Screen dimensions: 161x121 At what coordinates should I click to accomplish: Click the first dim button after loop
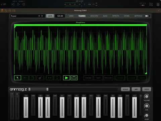coord(88,78)
